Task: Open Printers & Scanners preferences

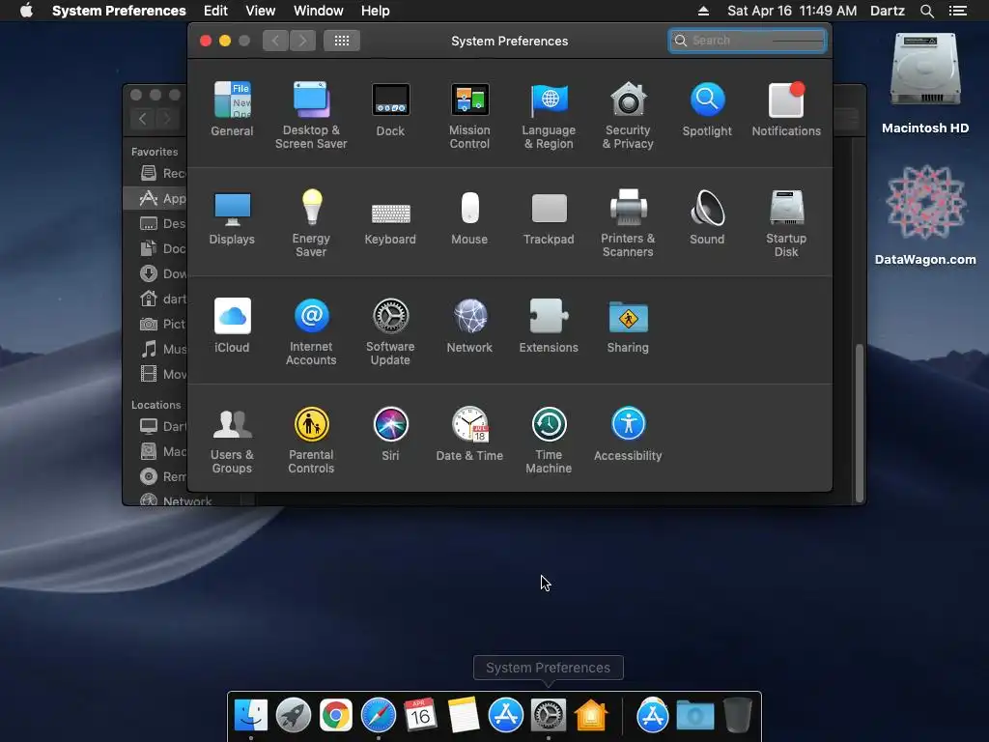Action: tap(628, 223)
